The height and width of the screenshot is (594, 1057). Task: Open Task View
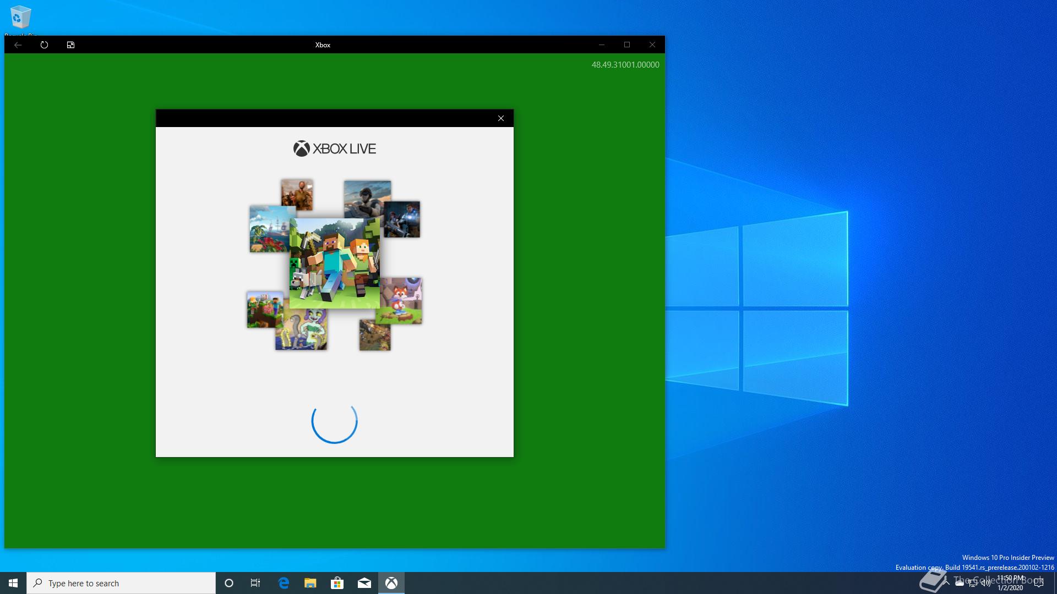[255, 583]
